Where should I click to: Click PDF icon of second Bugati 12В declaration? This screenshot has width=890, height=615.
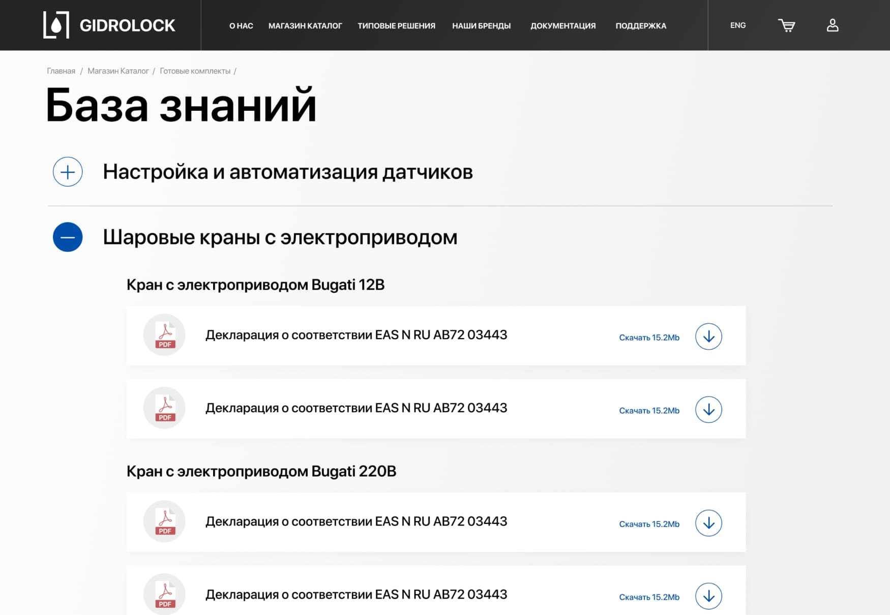point(164,408)
